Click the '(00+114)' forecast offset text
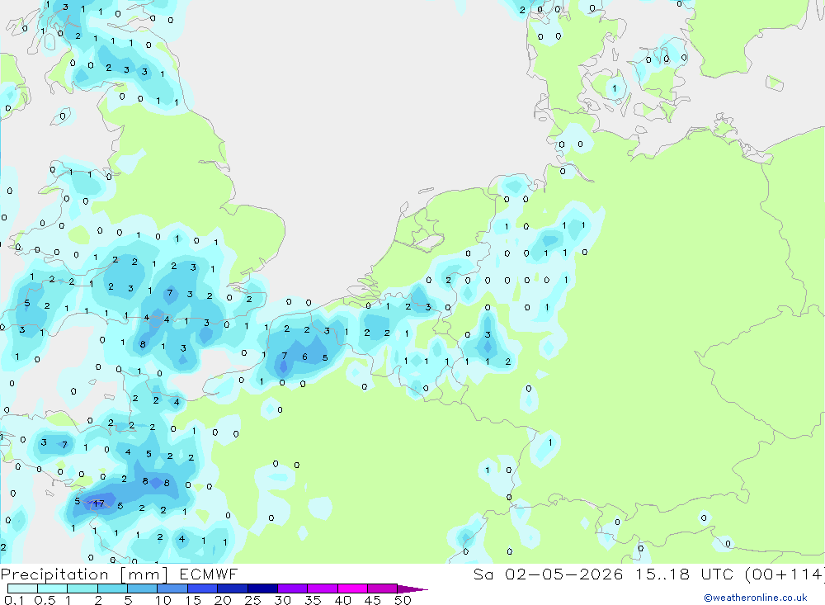The width and height of the screenshot is (825, 605). click(x=785, y=574)
